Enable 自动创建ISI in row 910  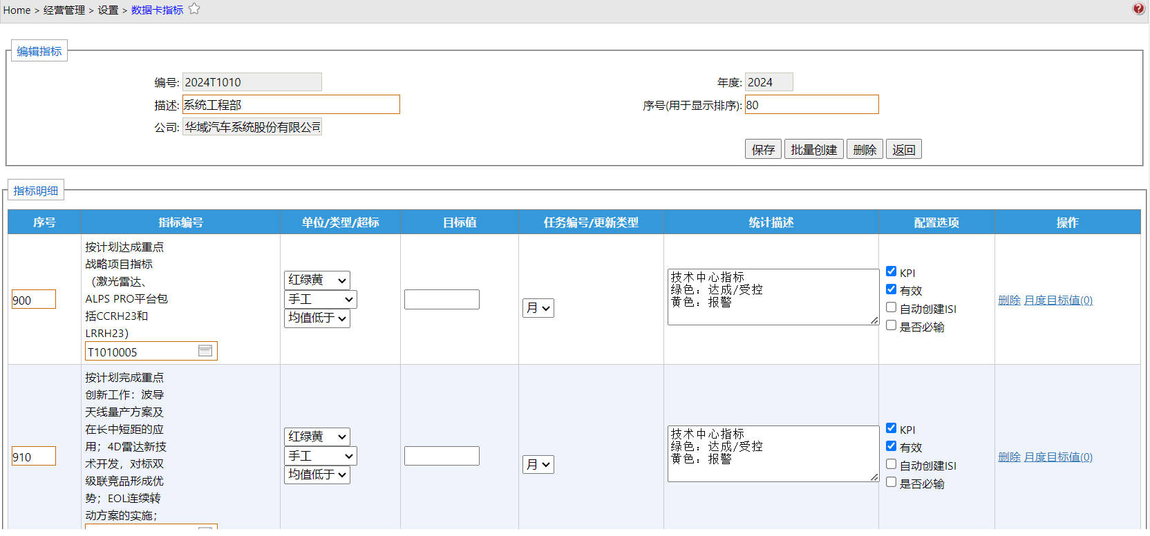[892, 464]
